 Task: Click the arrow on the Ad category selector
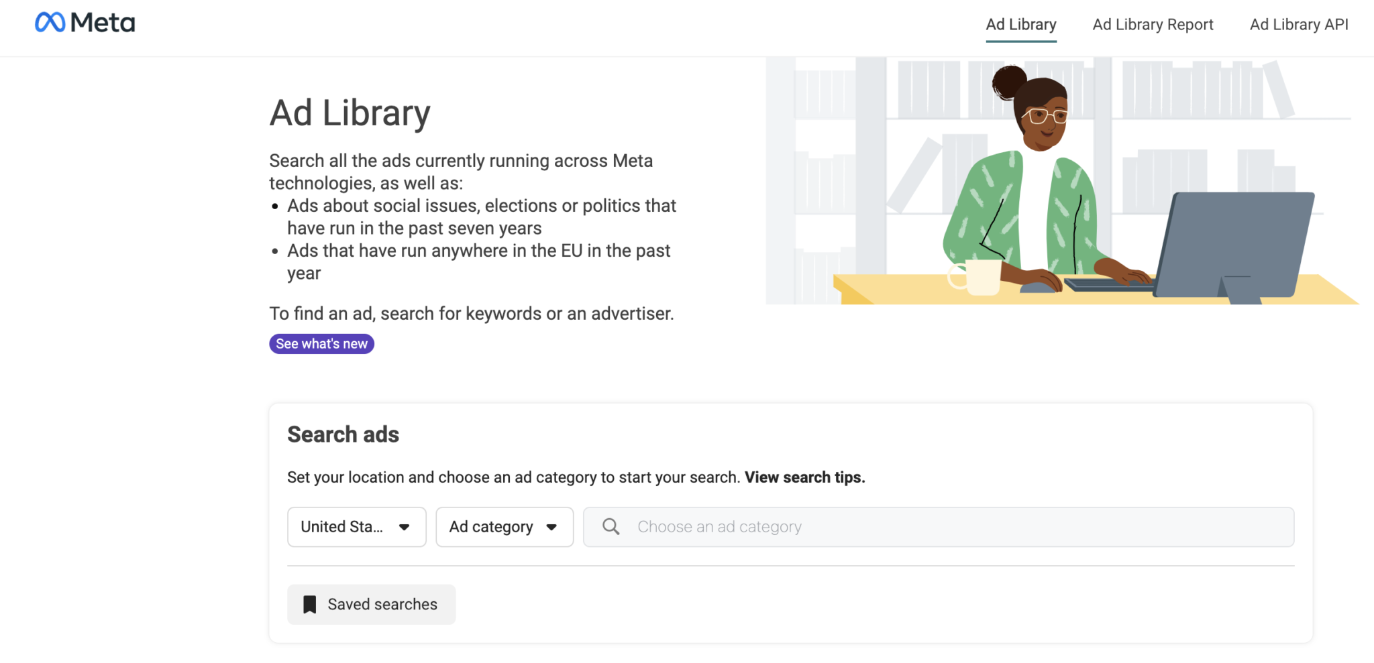click(x=551, y=528)
